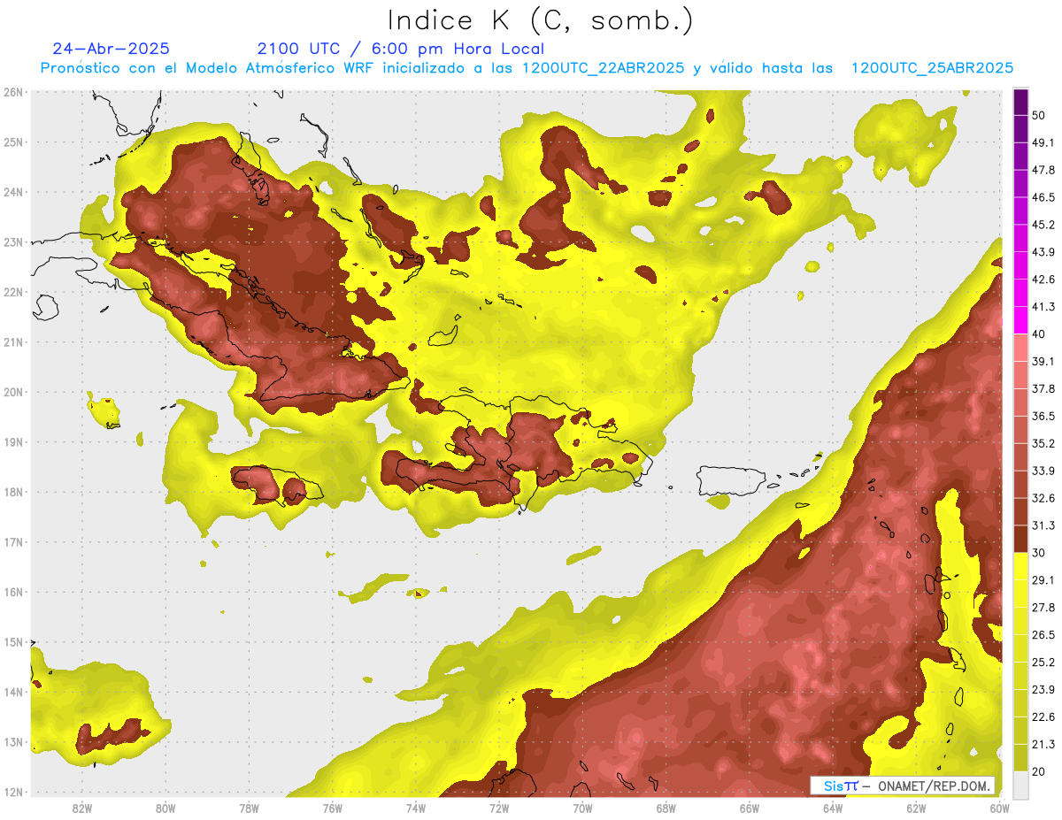Select the "24-Abr-2025" date text

click(x=112, y=49)
